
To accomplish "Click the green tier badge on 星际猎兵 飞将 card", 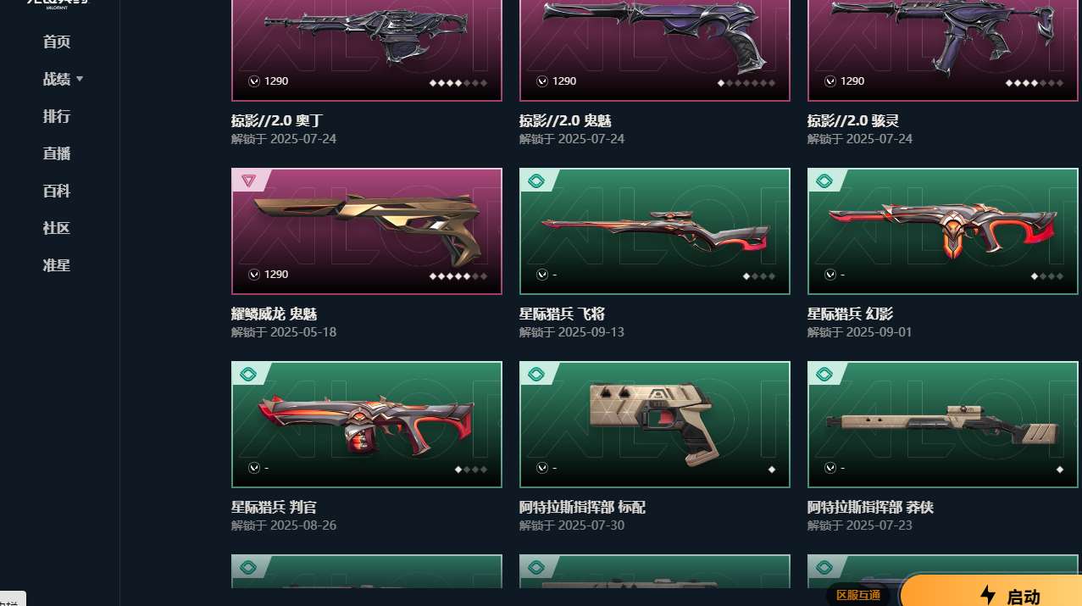I will tap(536, 180).
